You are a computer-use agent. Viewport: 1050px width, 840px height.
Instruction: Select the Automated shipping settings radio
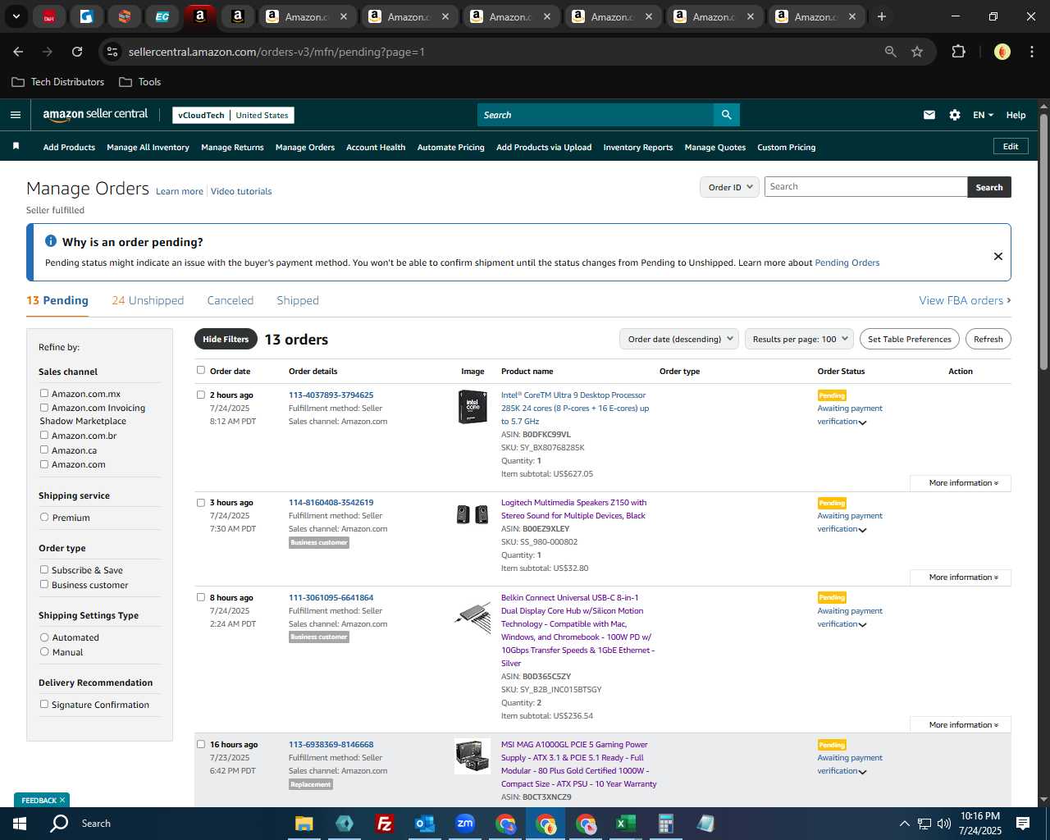[44, 637]
